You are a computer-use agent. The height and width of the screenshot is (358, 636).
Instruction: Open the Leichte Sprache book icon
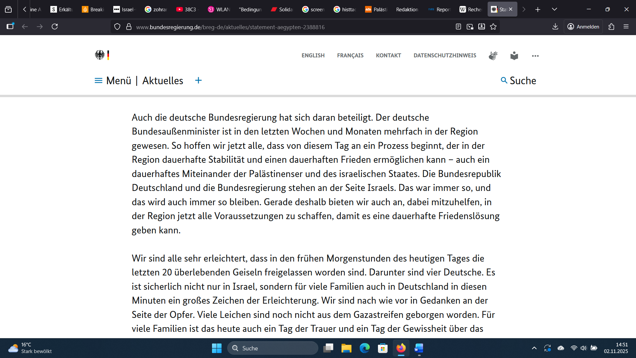click(514, 55)
